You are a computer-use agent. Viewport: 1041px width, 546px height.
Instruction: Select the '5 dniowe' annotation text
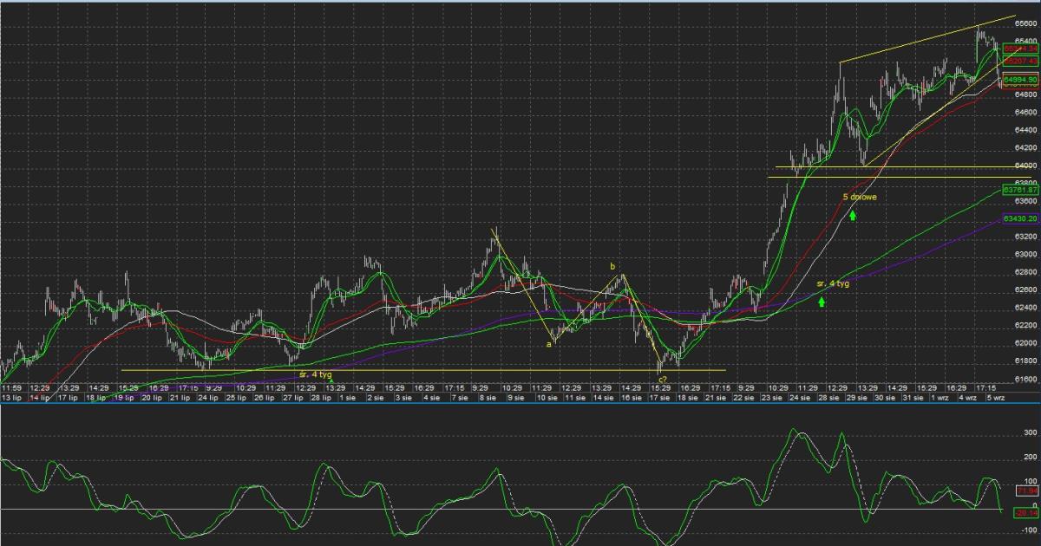tap(859, 198)
